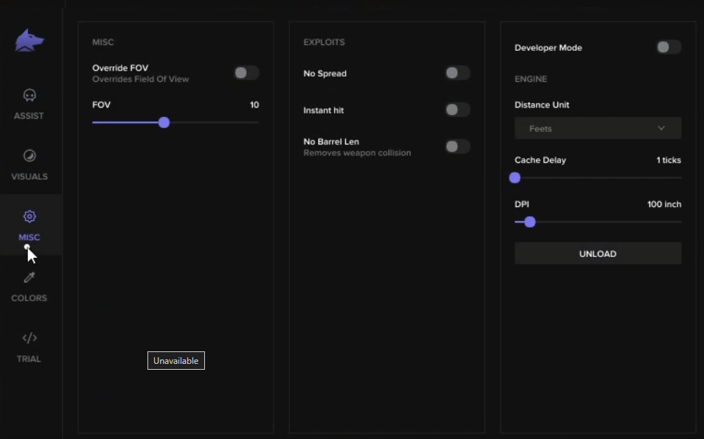Open the COLORS eyedropper icon
This screenshot has width=704, height=439.
click(29, 277)
